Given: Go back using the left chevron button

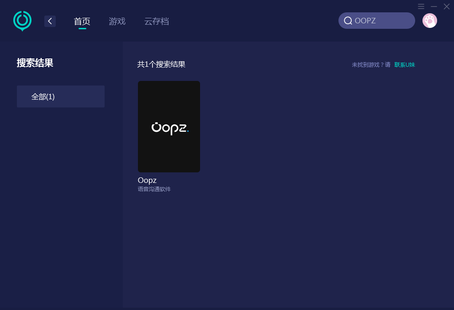Looking at the screenshot, I should point(50,21).
